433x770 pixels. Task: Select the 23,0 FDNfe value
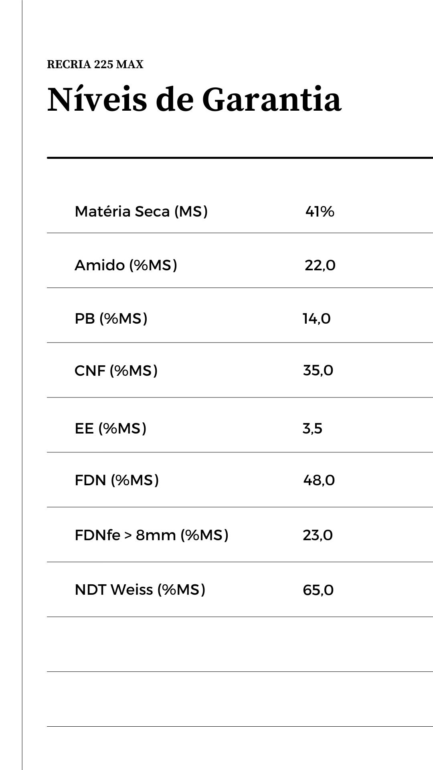[x=318, y=535]
